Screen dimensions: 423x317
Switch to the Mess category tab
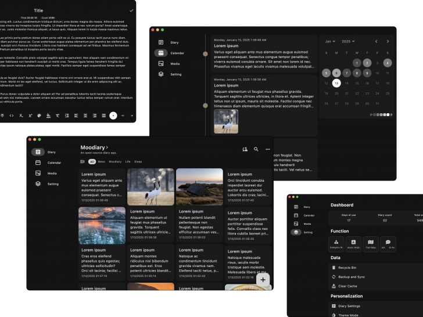102,162
